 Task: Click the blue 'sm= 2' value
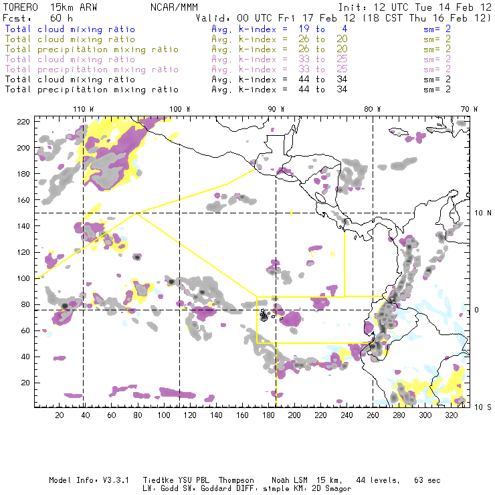437,29
